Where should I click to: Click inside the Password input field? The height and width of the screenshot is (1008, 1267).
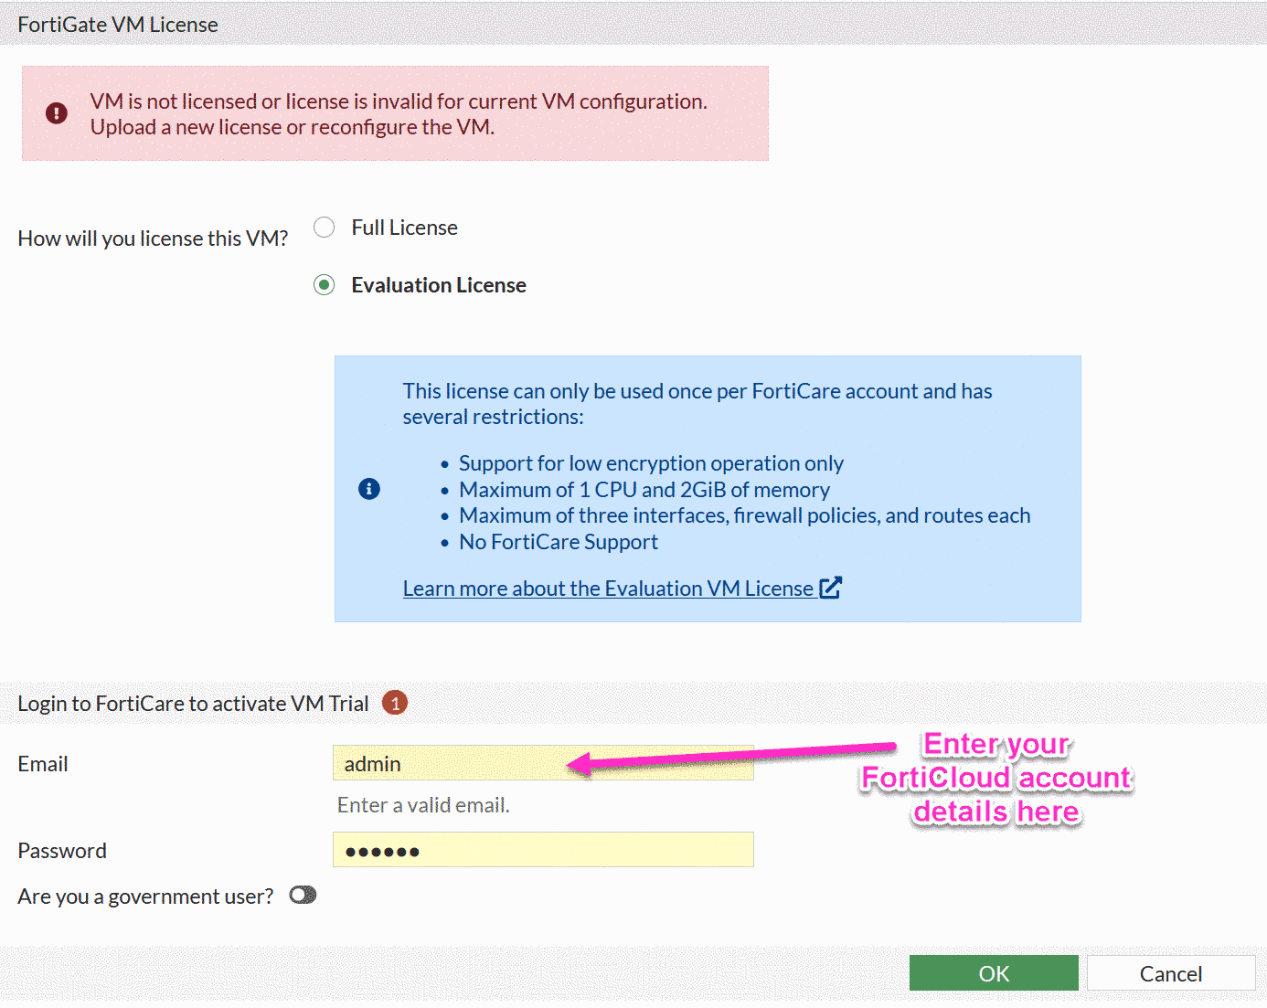543,850
